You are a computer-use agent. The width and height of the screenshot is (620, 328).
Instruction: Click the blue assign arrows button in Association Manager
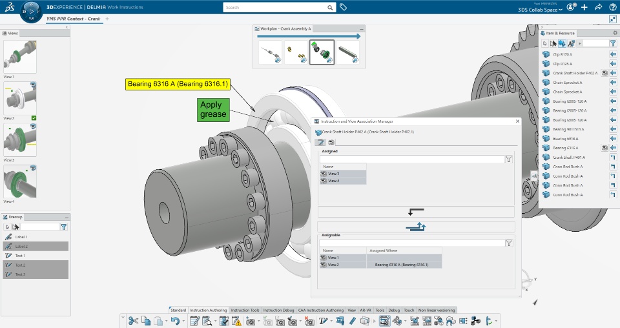[416, 227]
